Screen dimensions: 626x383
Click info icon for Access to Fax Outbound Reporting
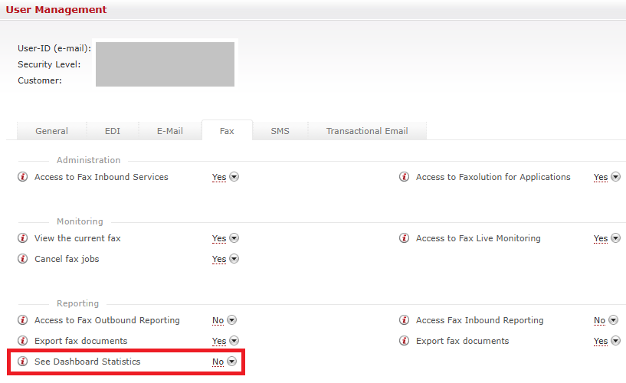pyautogui.click(x=22, y=320)
